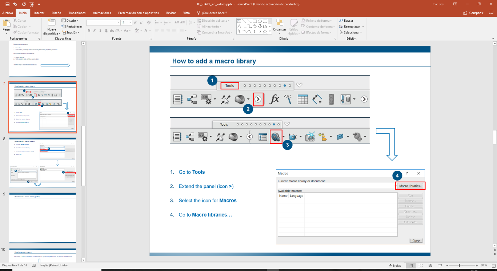Toggle italic (K) formatting
Image resolution: width=497 pixels, height=271 pixels.
95,30
